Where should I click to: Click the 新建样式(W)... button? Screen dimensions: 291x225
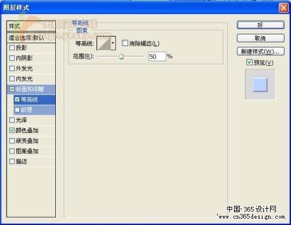[261, 51]
